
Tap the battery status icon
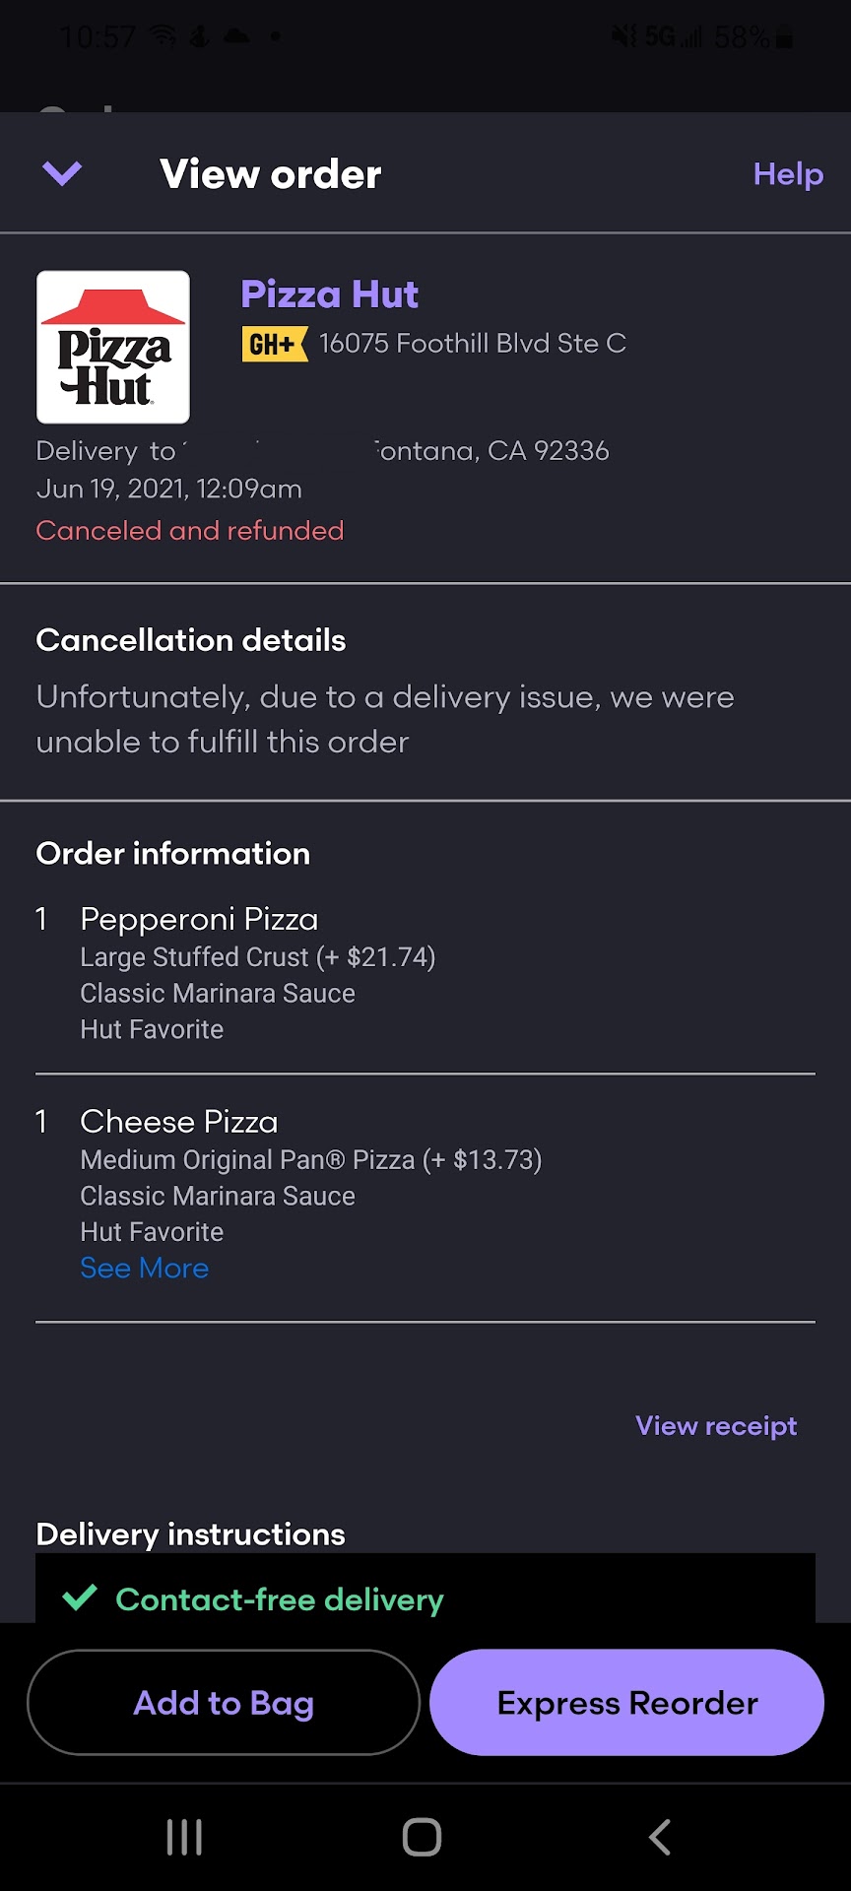point(785,37)
